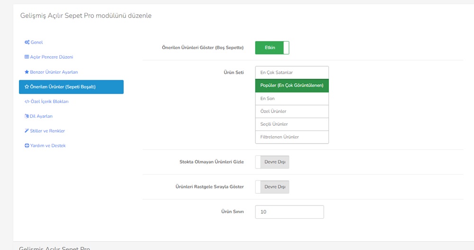The width and height of the screenshot is (474, 250).
Task: Click the language icon beside Dil Ayarları
Action: [x=27, y=116]
